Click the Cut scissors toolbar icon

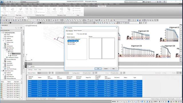(18, 20)
